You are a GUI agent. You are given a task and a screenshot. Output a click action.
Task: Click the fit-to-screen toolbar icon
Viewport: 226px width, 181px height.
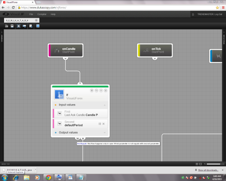tap(19, 26)
